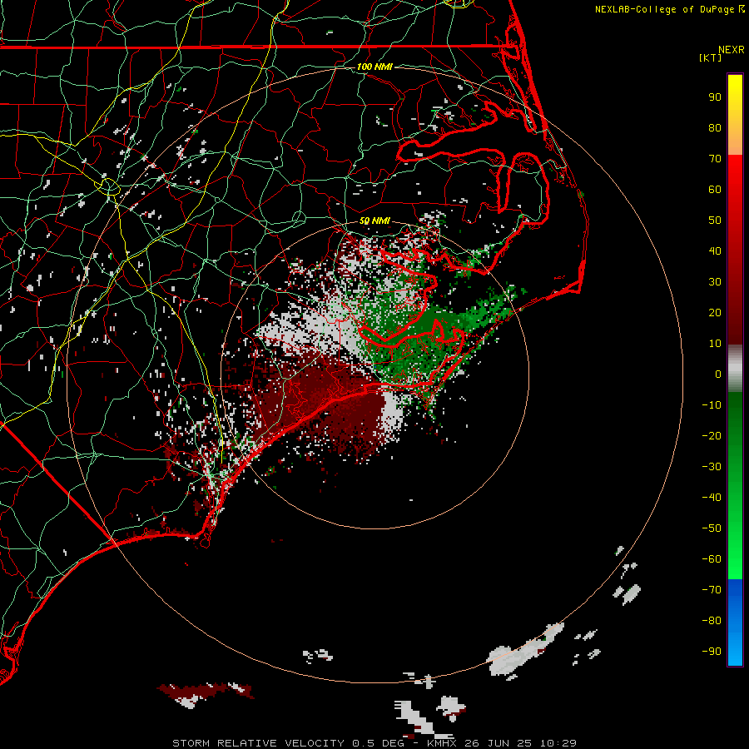Click the 0 value on the velocity scale

(x=718, y=374)
